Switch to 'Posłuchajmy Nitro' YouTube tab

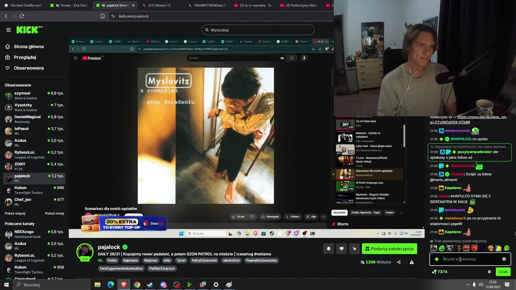(x=299, y=5)
